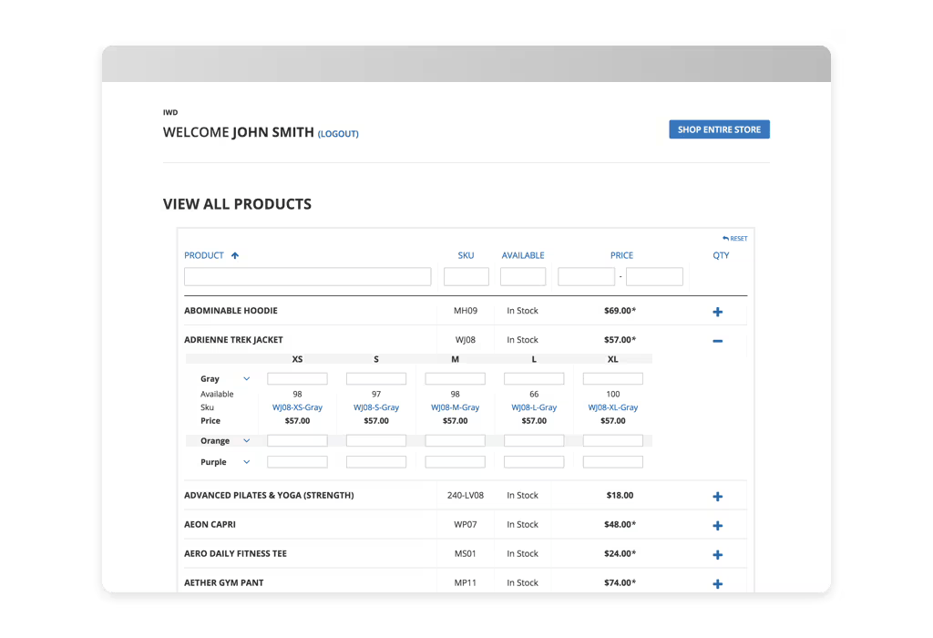The width and height of the screenshot is (933, 638).
Task: Expand the Aeon Capri plus icon
Action: (x=717, y=526)
